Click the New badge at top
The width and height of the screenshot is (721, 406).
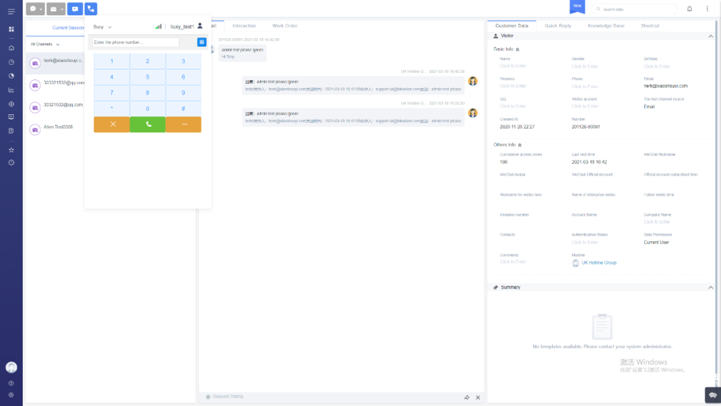(x=577, y=6)
